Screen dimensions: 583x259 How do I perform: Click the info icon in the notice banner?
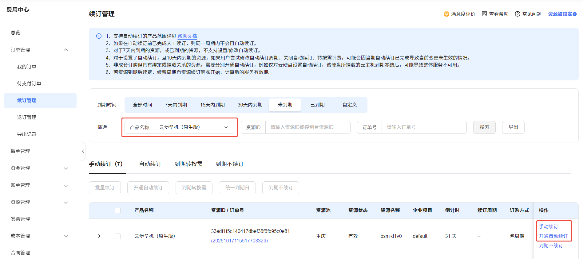tap(99, 36)
